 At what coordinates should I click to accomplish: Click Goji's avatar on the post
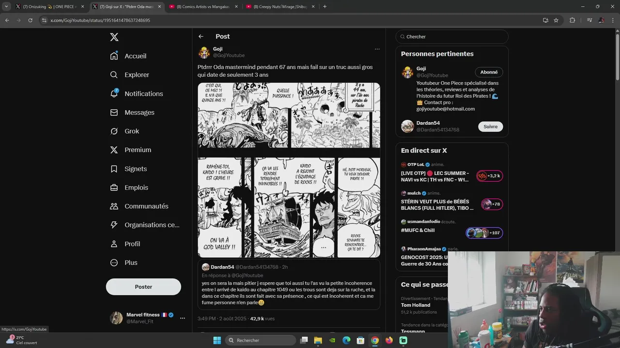click(204, 52)
